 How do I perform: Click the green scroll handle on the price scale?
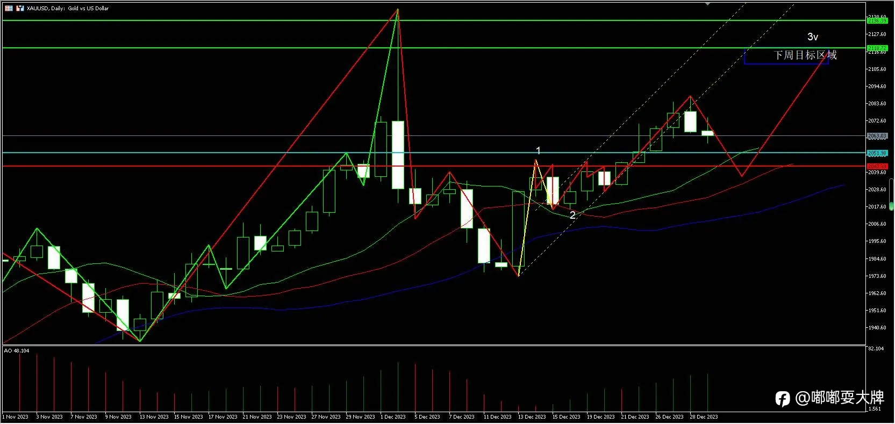point(892,206)
